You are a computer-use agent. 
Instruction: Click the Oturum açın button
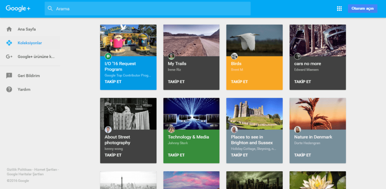click(x=362, y=9)
